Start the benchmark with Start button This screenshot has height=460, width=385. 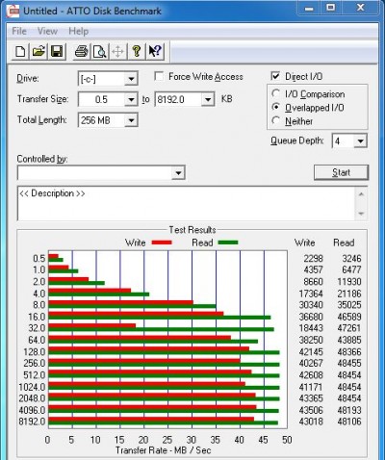[341, 172]
